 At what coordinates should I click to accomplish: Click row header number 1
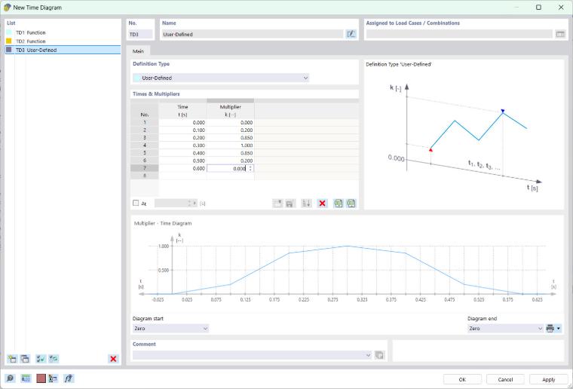145,122
